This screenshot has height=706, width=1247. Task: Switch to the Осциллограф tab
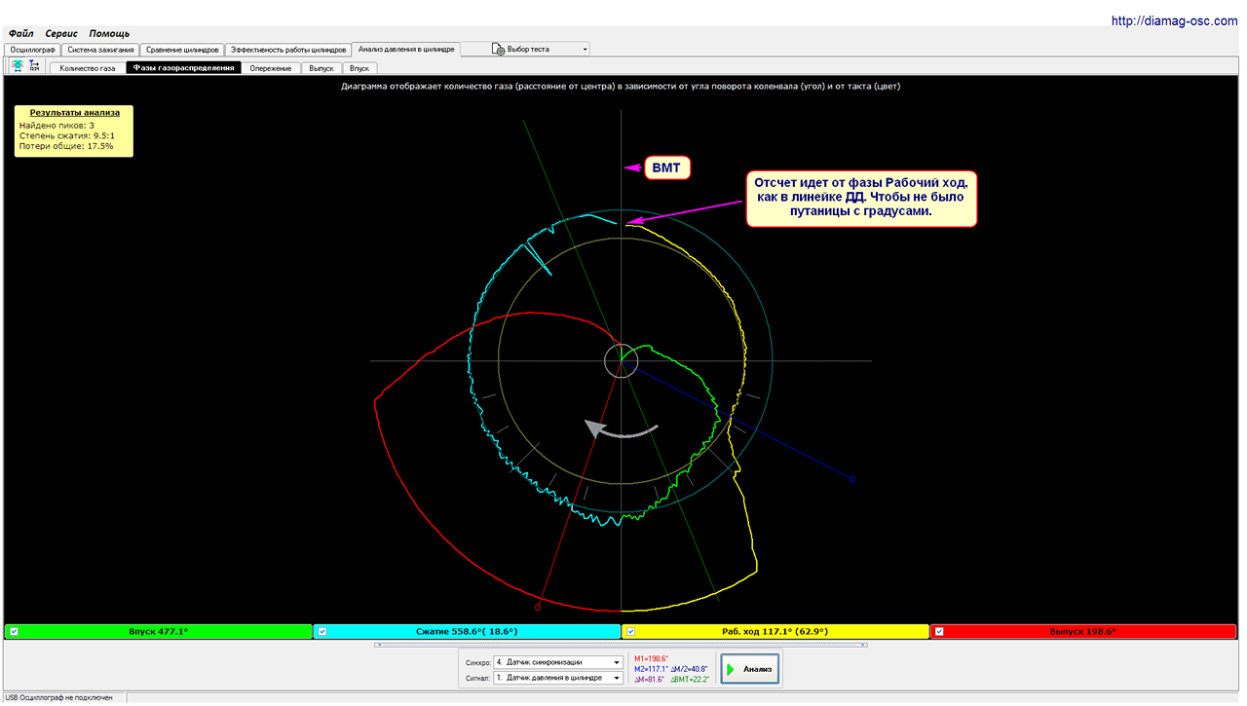point(33,49)
